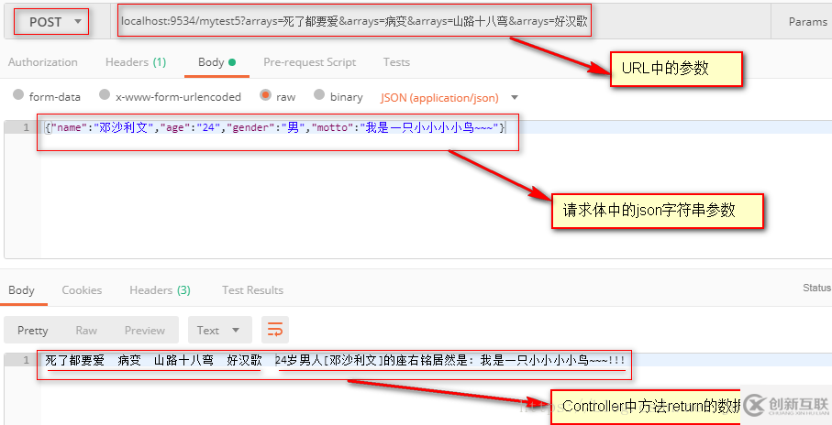
Task: Click line number 1 in request editor
Action: (x=26, y=127)
